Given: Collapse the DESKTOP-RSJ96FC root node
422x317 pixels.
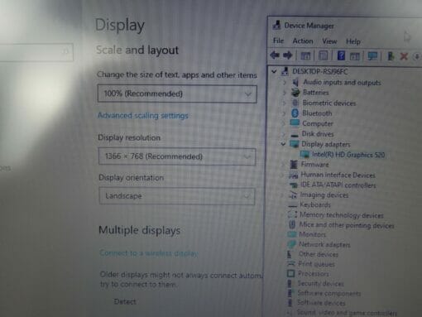Looking at the screenshot, I should pos(274,71).
